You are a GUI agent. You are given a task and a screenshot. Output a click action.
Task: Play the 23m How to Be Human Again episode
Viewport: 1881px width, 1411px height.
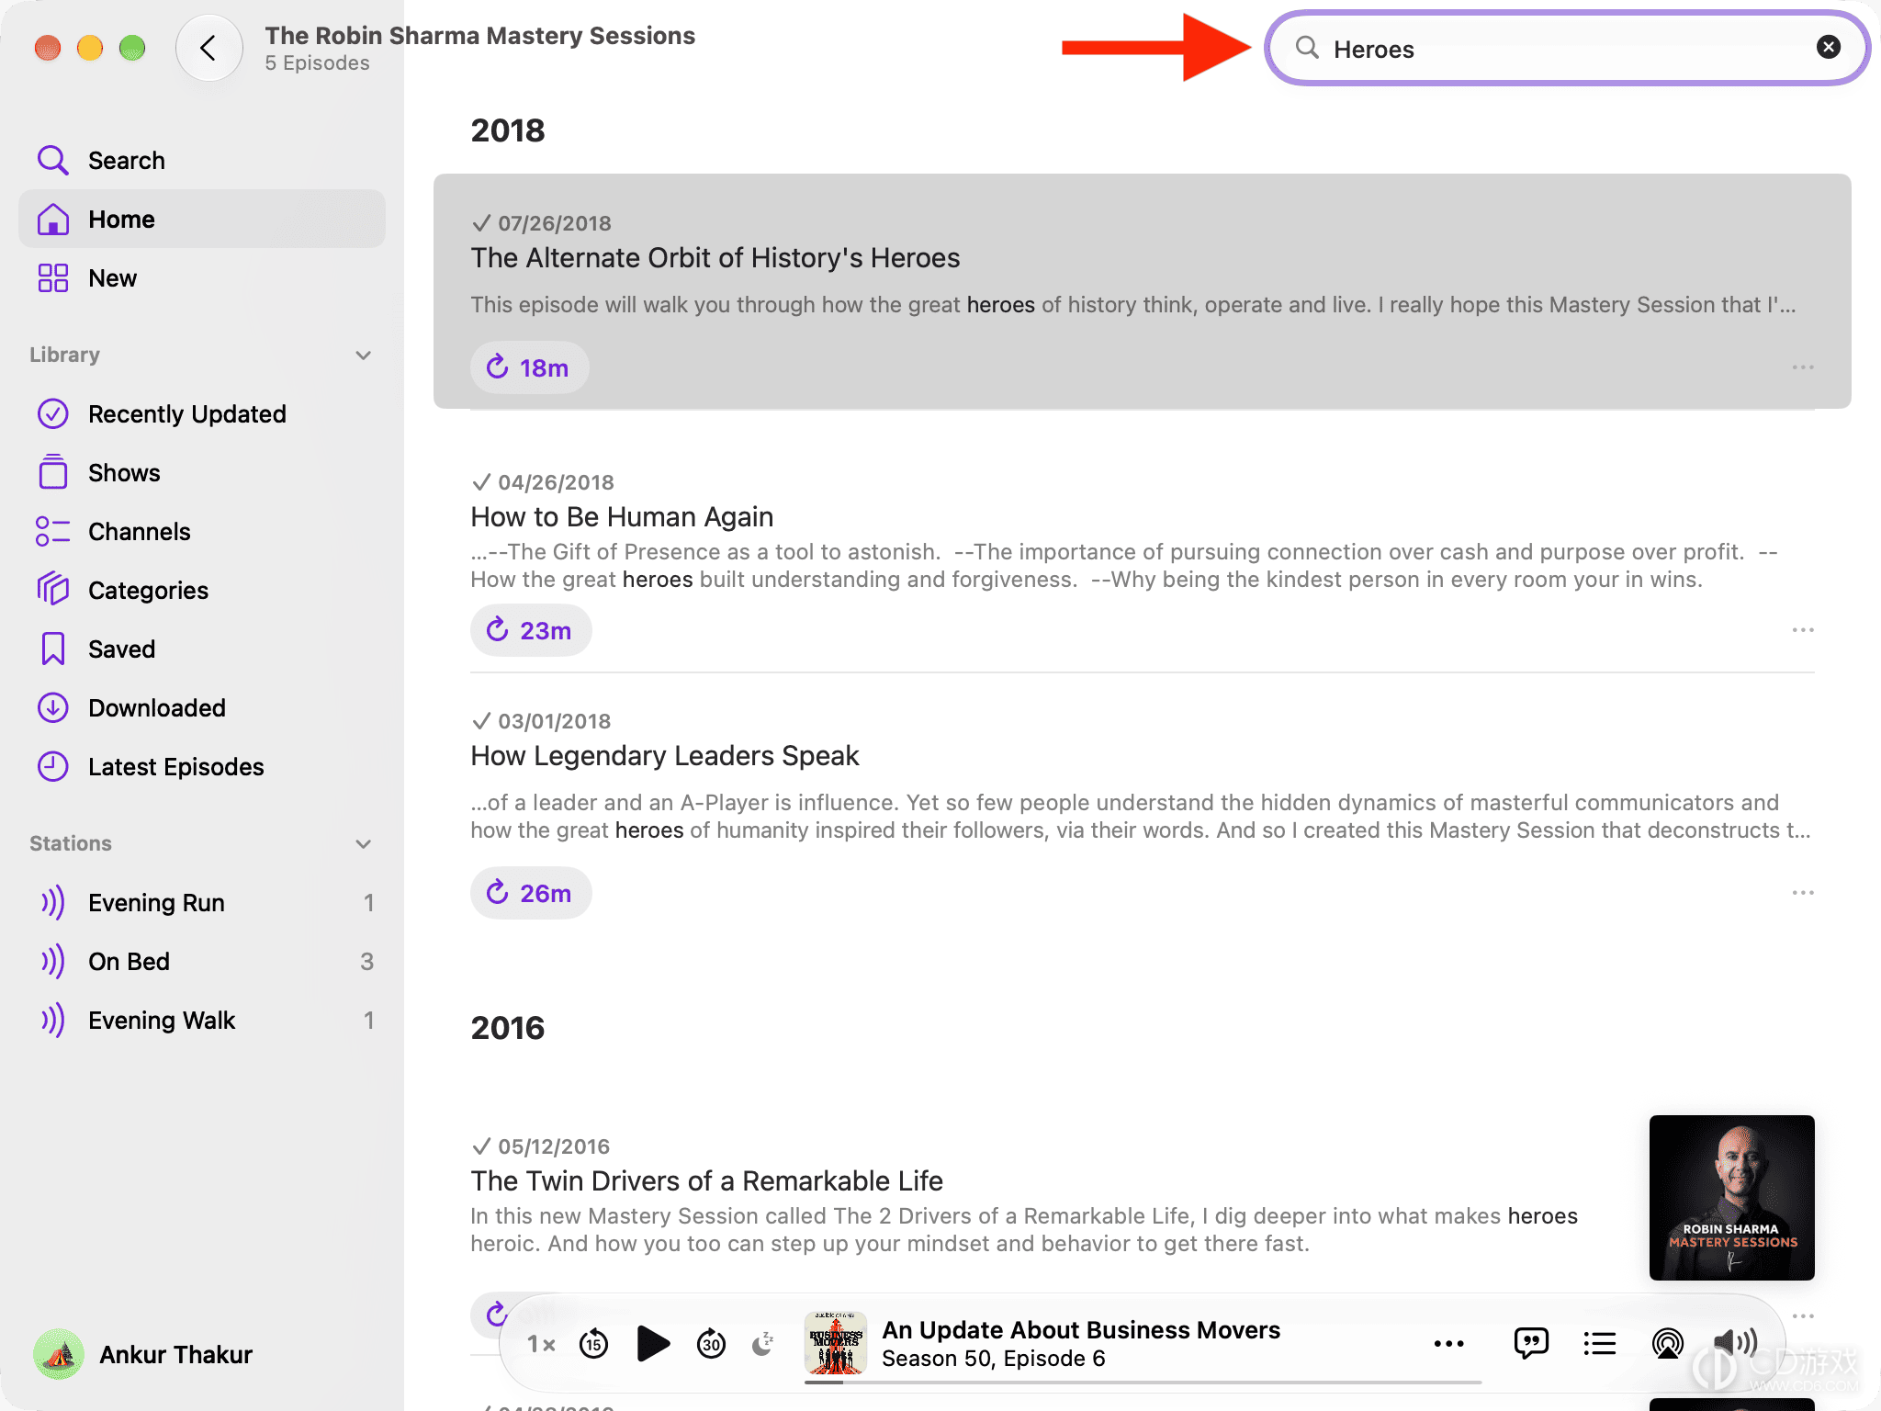pos(531,630)
